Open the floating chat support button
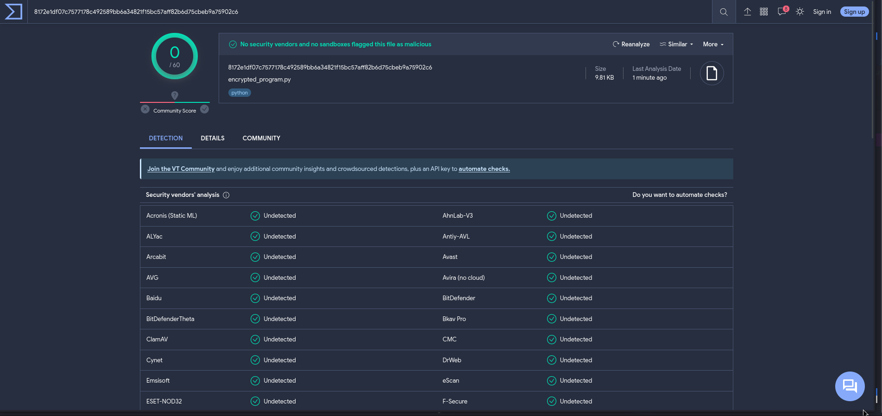The height and width of the screenshot is (416, 882). [850, 386]
